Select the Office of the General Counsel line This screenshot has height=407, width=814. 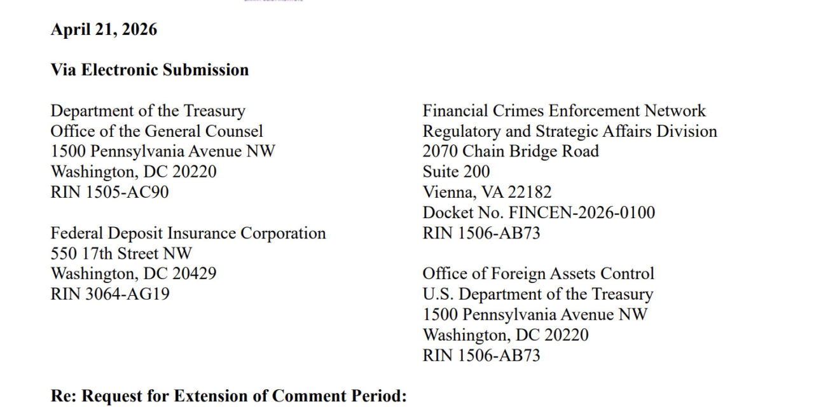(156, 131)
